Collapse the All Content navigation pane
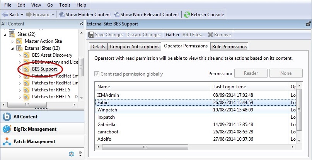This screenshot has width=312, height=160. tap(81, 24)
